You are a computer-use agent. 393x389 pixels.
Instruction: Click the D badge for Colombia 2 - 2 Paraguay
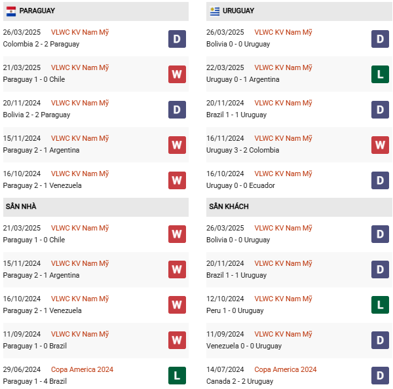tap(177, 39)
